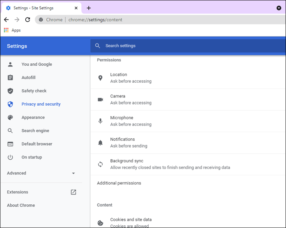Click the Microphone permission icon
Screen dimensions: 286x228
click(100, 121)
